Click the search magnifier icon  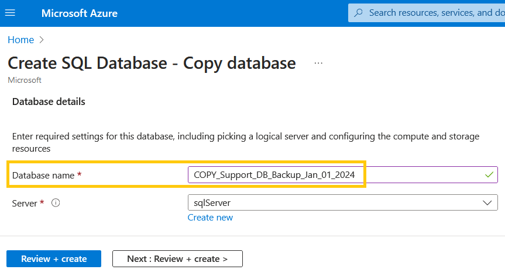358,13
